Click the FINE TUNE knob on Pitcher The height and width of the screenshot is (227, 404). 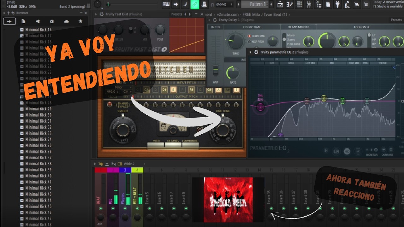coord(223,130)
